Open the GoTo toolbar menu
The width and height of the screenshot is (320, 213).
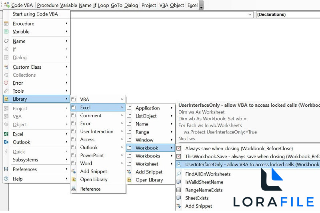(x=116, y=5)
